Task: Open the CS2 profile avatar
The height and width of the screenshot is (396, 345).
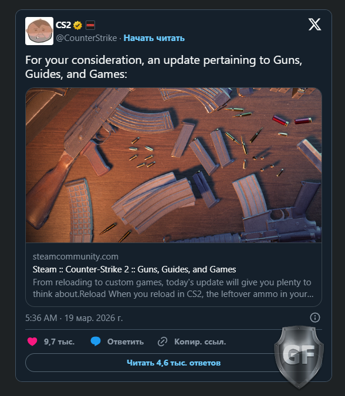Action: pos(39,31)
